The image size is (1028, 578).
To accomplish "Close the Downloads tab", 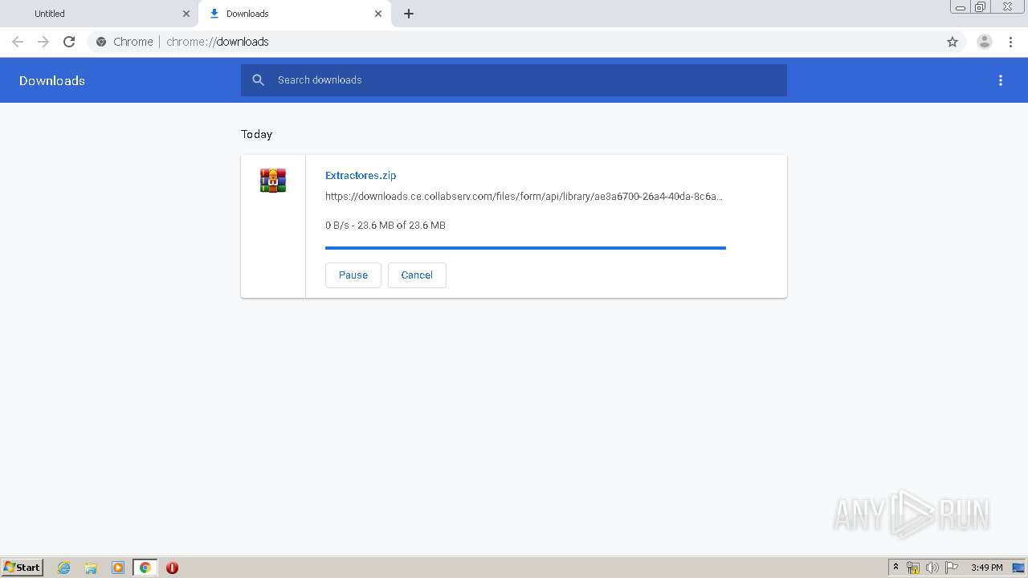I will tap(378, 14).
